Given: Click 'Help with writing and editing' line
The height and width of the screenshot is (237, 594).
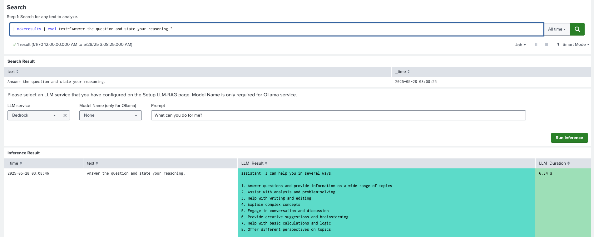Looking at the screenshot, I should 276,198.
